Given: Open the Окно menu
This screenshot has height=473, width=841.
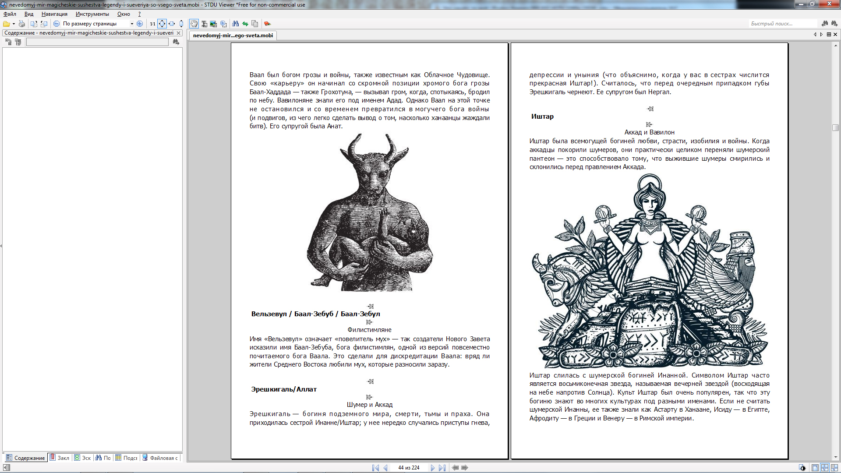Looking at the screenshot, I should tap(124, 14).
